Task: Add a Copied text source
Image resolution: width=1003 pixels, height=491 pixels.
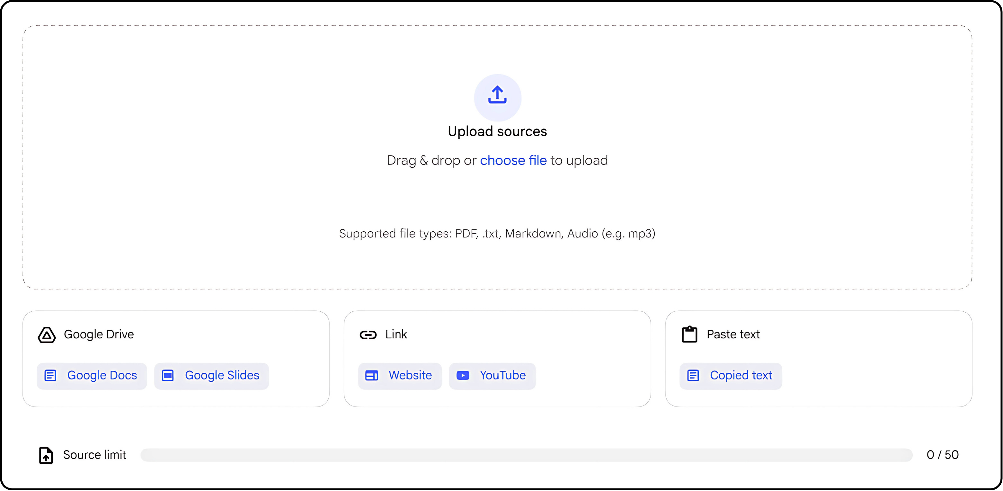Action: (x=731, y=376)
